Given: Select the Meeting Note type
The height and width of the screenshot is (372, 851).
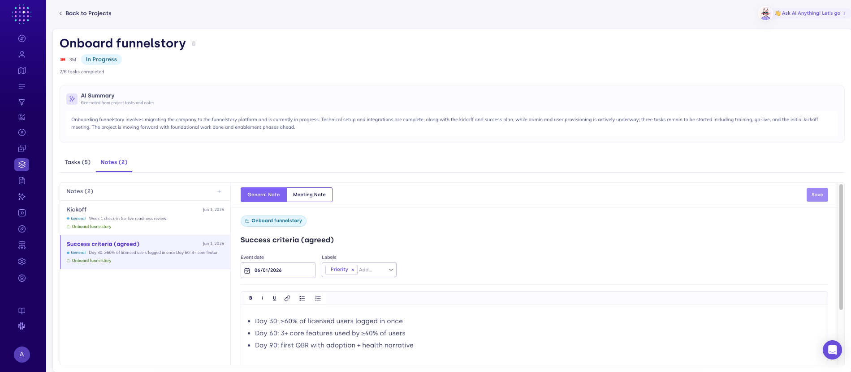Looking at the screenshot, I should pos(309,194).
